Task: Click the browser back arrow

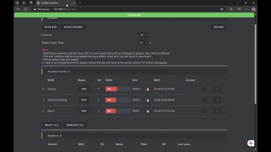Action: coord(18,9)
